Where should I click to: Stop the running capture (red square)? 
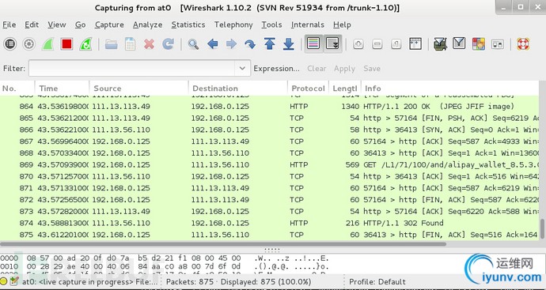pyautogui.click(x=66, y=44)
